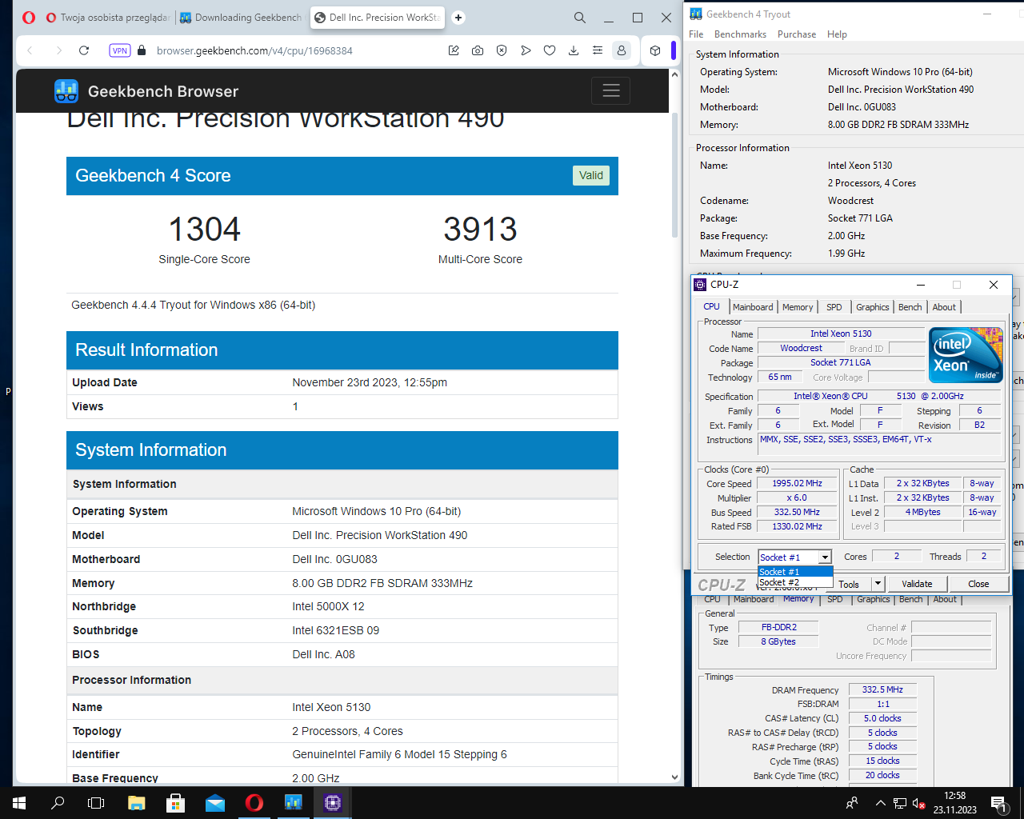Click the Intel Xeon inside logo

(966, 354)
